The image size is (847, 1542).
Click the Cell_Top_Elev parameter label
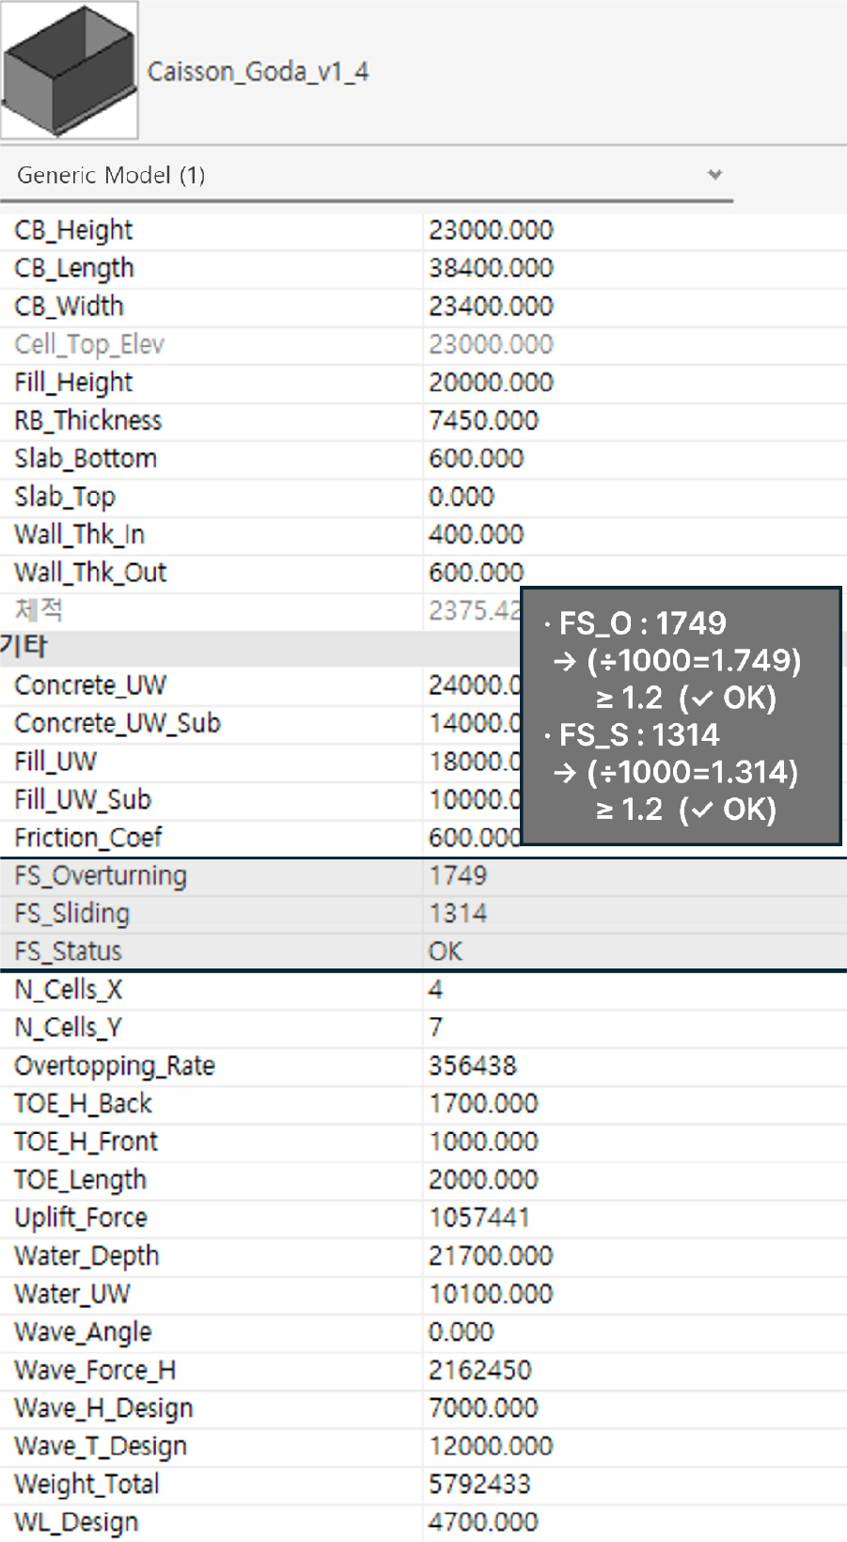(x=89, y=345)
